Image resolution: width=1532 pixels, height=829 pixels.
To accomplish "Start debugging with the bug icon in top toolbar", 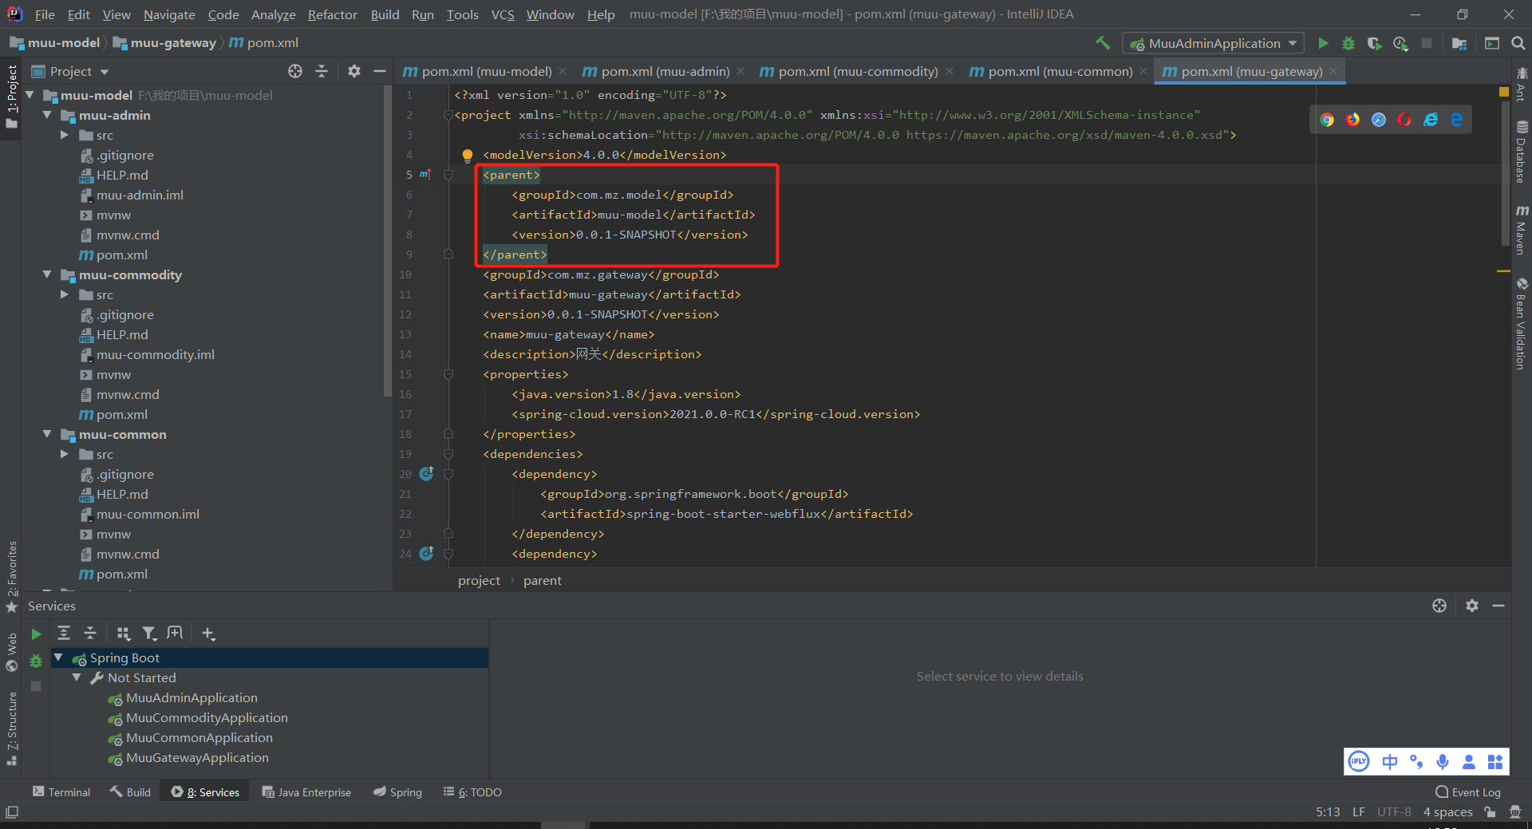I will click(1348, 43).
